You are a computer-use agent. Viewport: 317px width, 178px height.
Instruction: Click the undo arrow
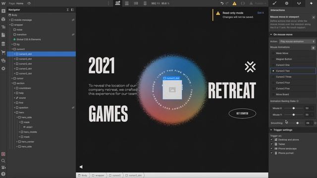click(x=222, y=3)
